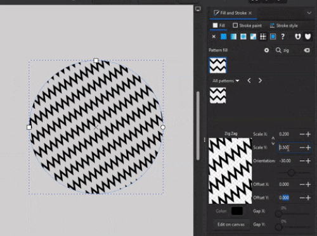Close the Fill and Stroke tab
This screenshot has width=317, height=236.
[250, 13]
